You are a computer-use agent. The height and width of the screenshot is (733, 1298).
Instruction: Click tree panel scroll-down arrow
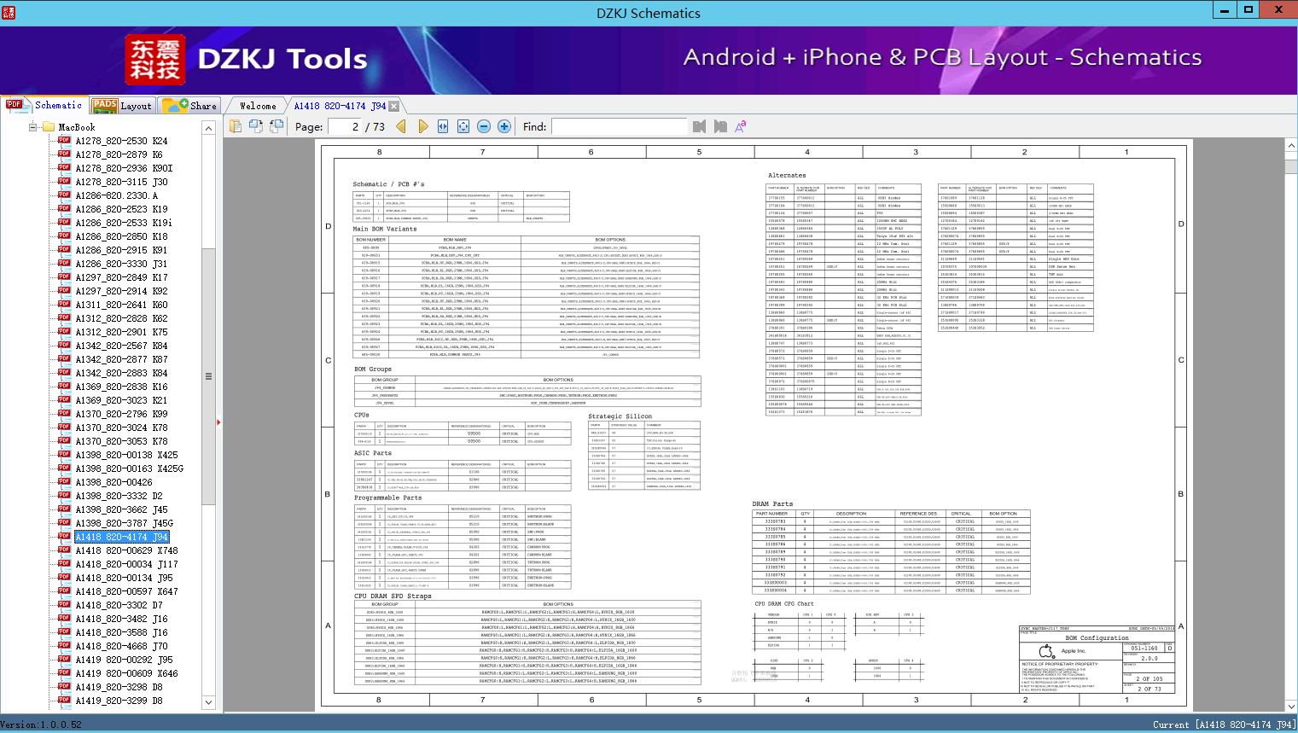(x=208, y=702)
